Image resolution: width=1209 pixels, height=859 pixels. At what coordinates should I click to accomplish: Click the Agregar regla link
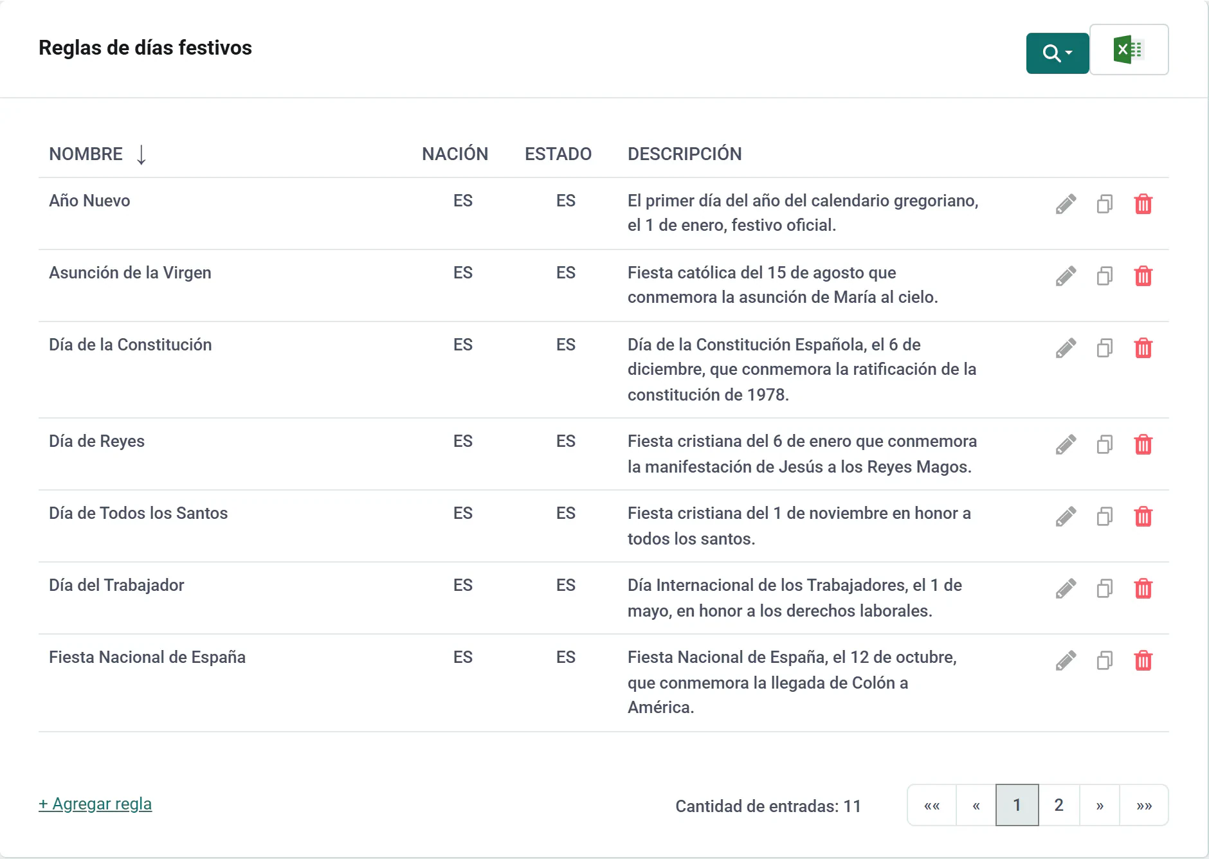95,804
